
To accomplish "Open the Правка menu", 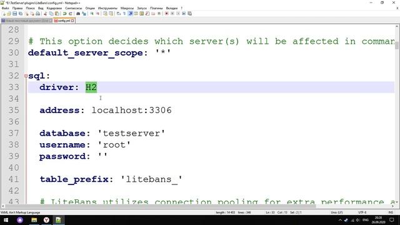I will click(x=17, y=8).
